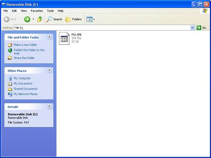Click the green Go arrow button
The width and height of the screenshot is (211, 158).
pyautogui.click(x=199, y=28)
